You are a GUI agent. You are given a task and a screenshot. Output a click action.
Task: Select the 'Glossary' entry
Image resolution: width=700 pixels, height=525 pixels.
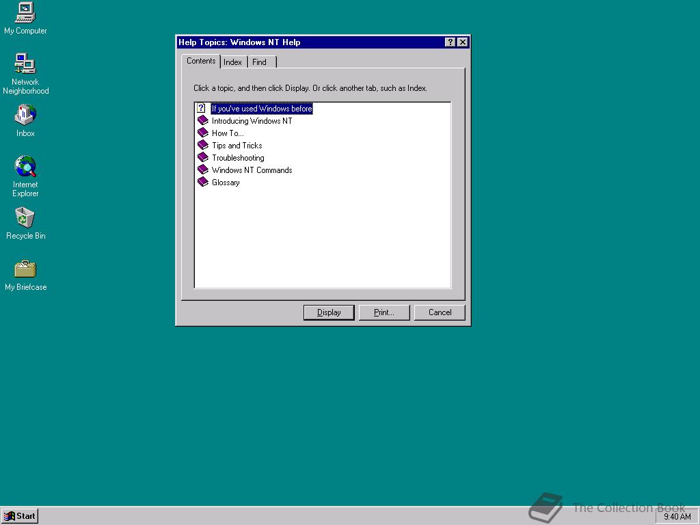226,183
